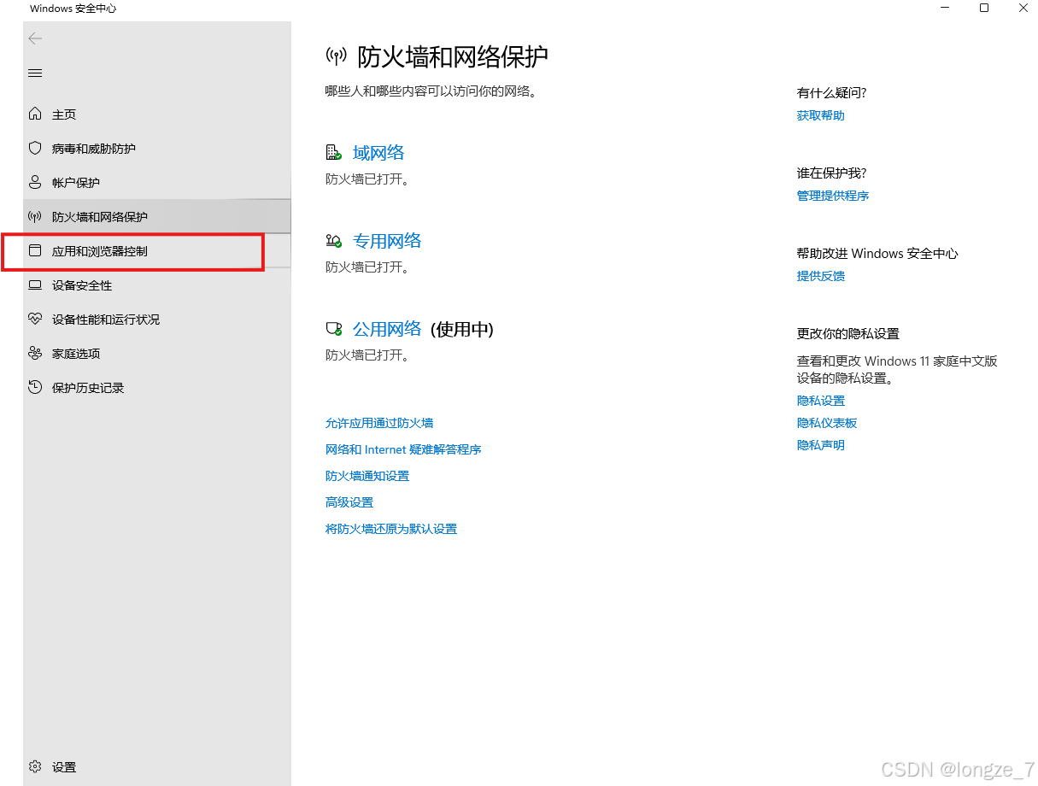Click 防火墙已打开 text under 域网络
Viewport: 1038px width, 786px height.
[367, 179]
